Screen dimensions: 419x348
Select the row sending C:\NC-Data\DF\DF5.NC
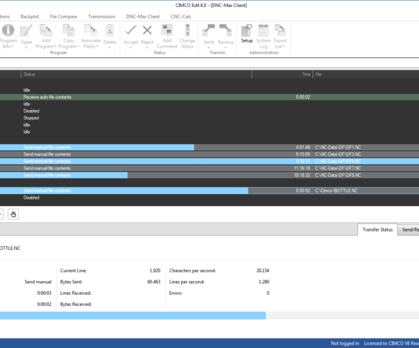[x=209, y=161]
